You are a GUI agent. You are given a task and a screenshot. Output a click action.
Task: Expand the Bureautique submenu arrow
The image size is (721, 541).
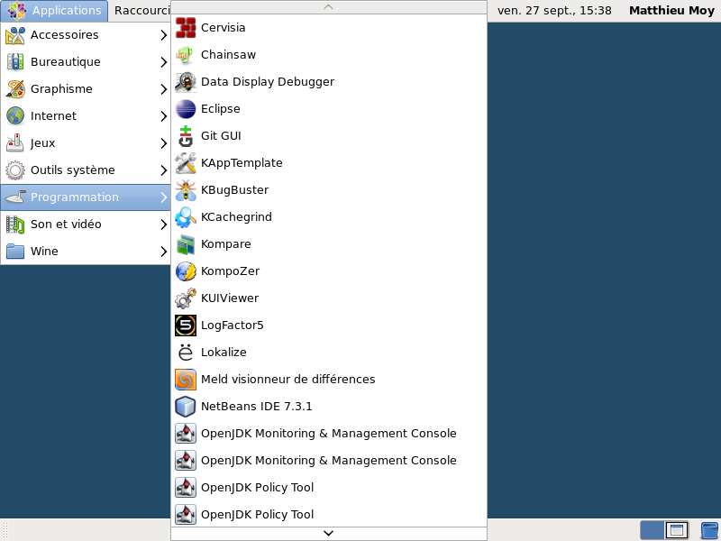coord(163,62)
